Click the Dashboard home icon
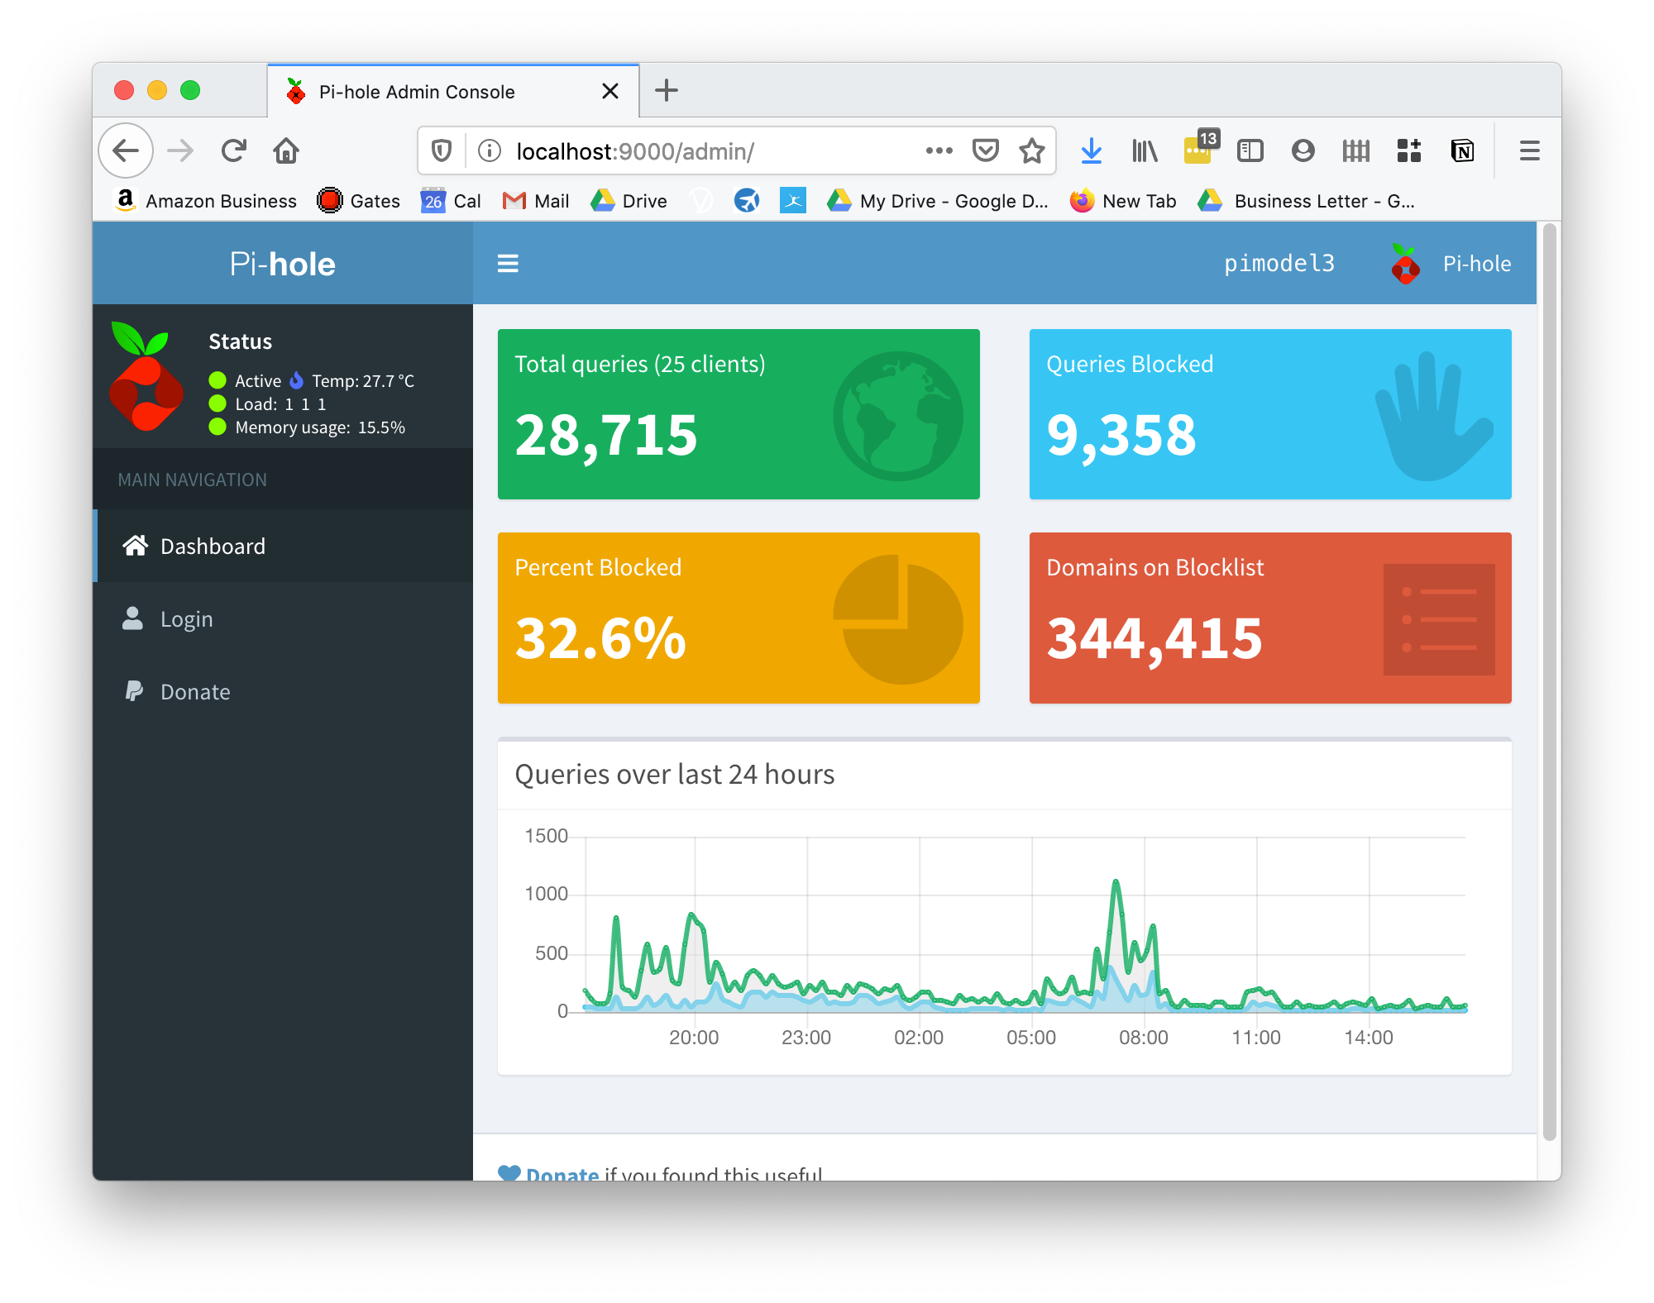 click(x=134, y=545)
